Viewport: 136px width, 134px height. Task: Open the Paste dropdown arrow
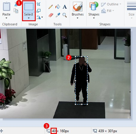click(7, 18)
